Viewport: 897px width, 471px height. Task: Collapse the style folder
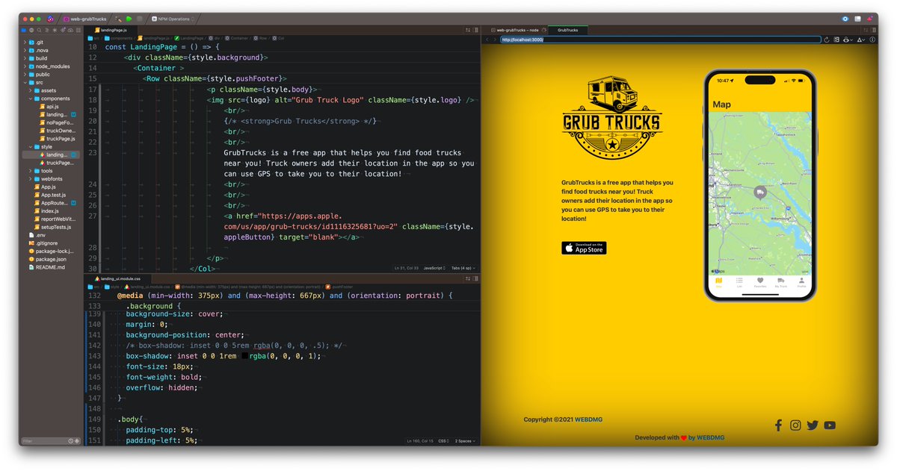pos(31,147)
